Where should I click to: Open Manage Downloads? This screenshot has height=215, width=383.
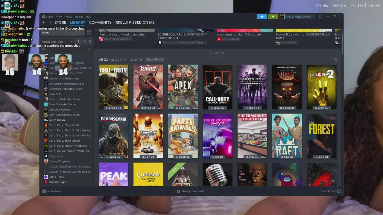[x=193, y=191]
